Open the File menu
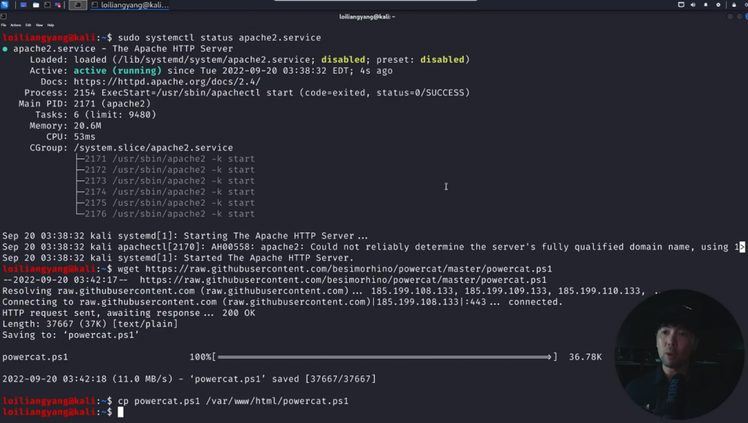 4,25
